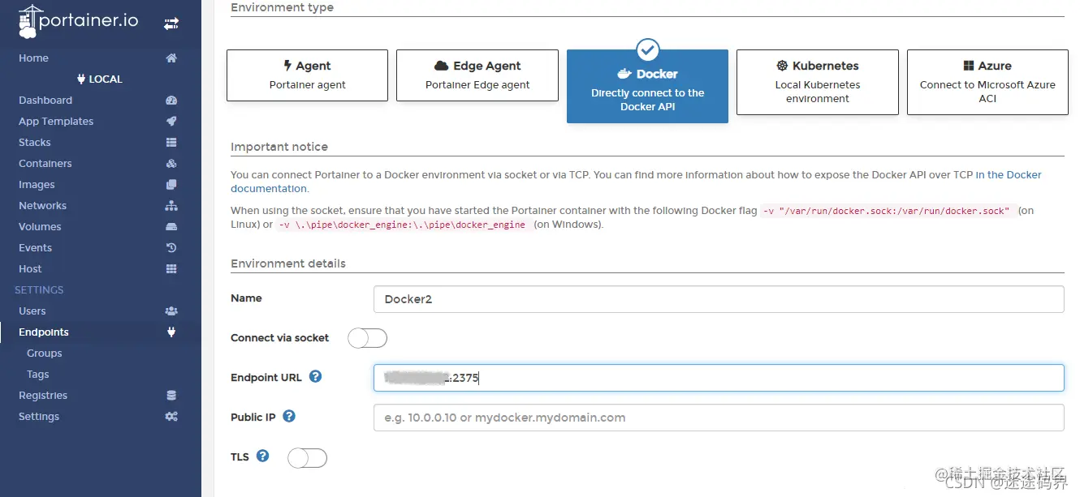This screenshot has width=1080, height=497.
Task: Toggle the Connect via socket switch
Action: coord(367,338)
